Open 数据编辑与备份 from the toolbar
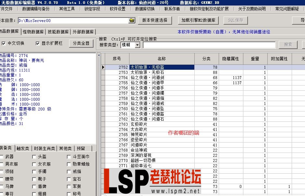Screen dimensions: 305x196 click(x=36, y=9)
